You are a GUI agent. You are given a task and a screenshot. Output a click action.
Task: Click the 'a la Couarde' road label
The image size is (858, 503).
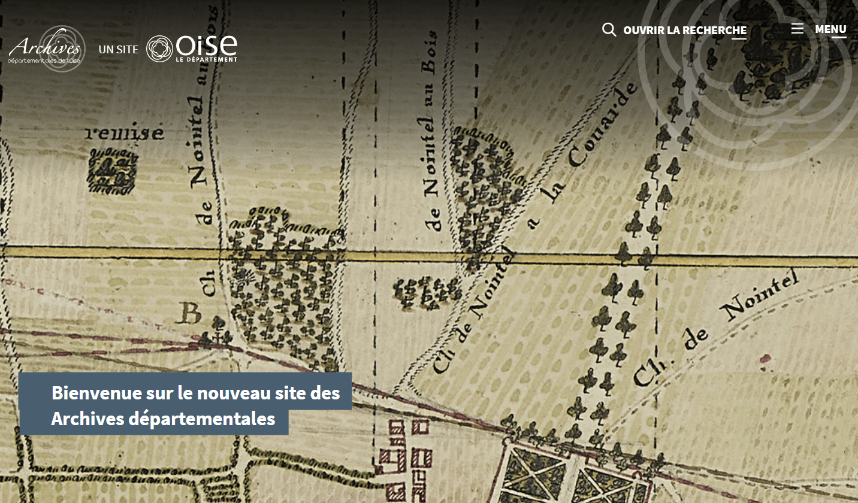click(x=581, y=157)
